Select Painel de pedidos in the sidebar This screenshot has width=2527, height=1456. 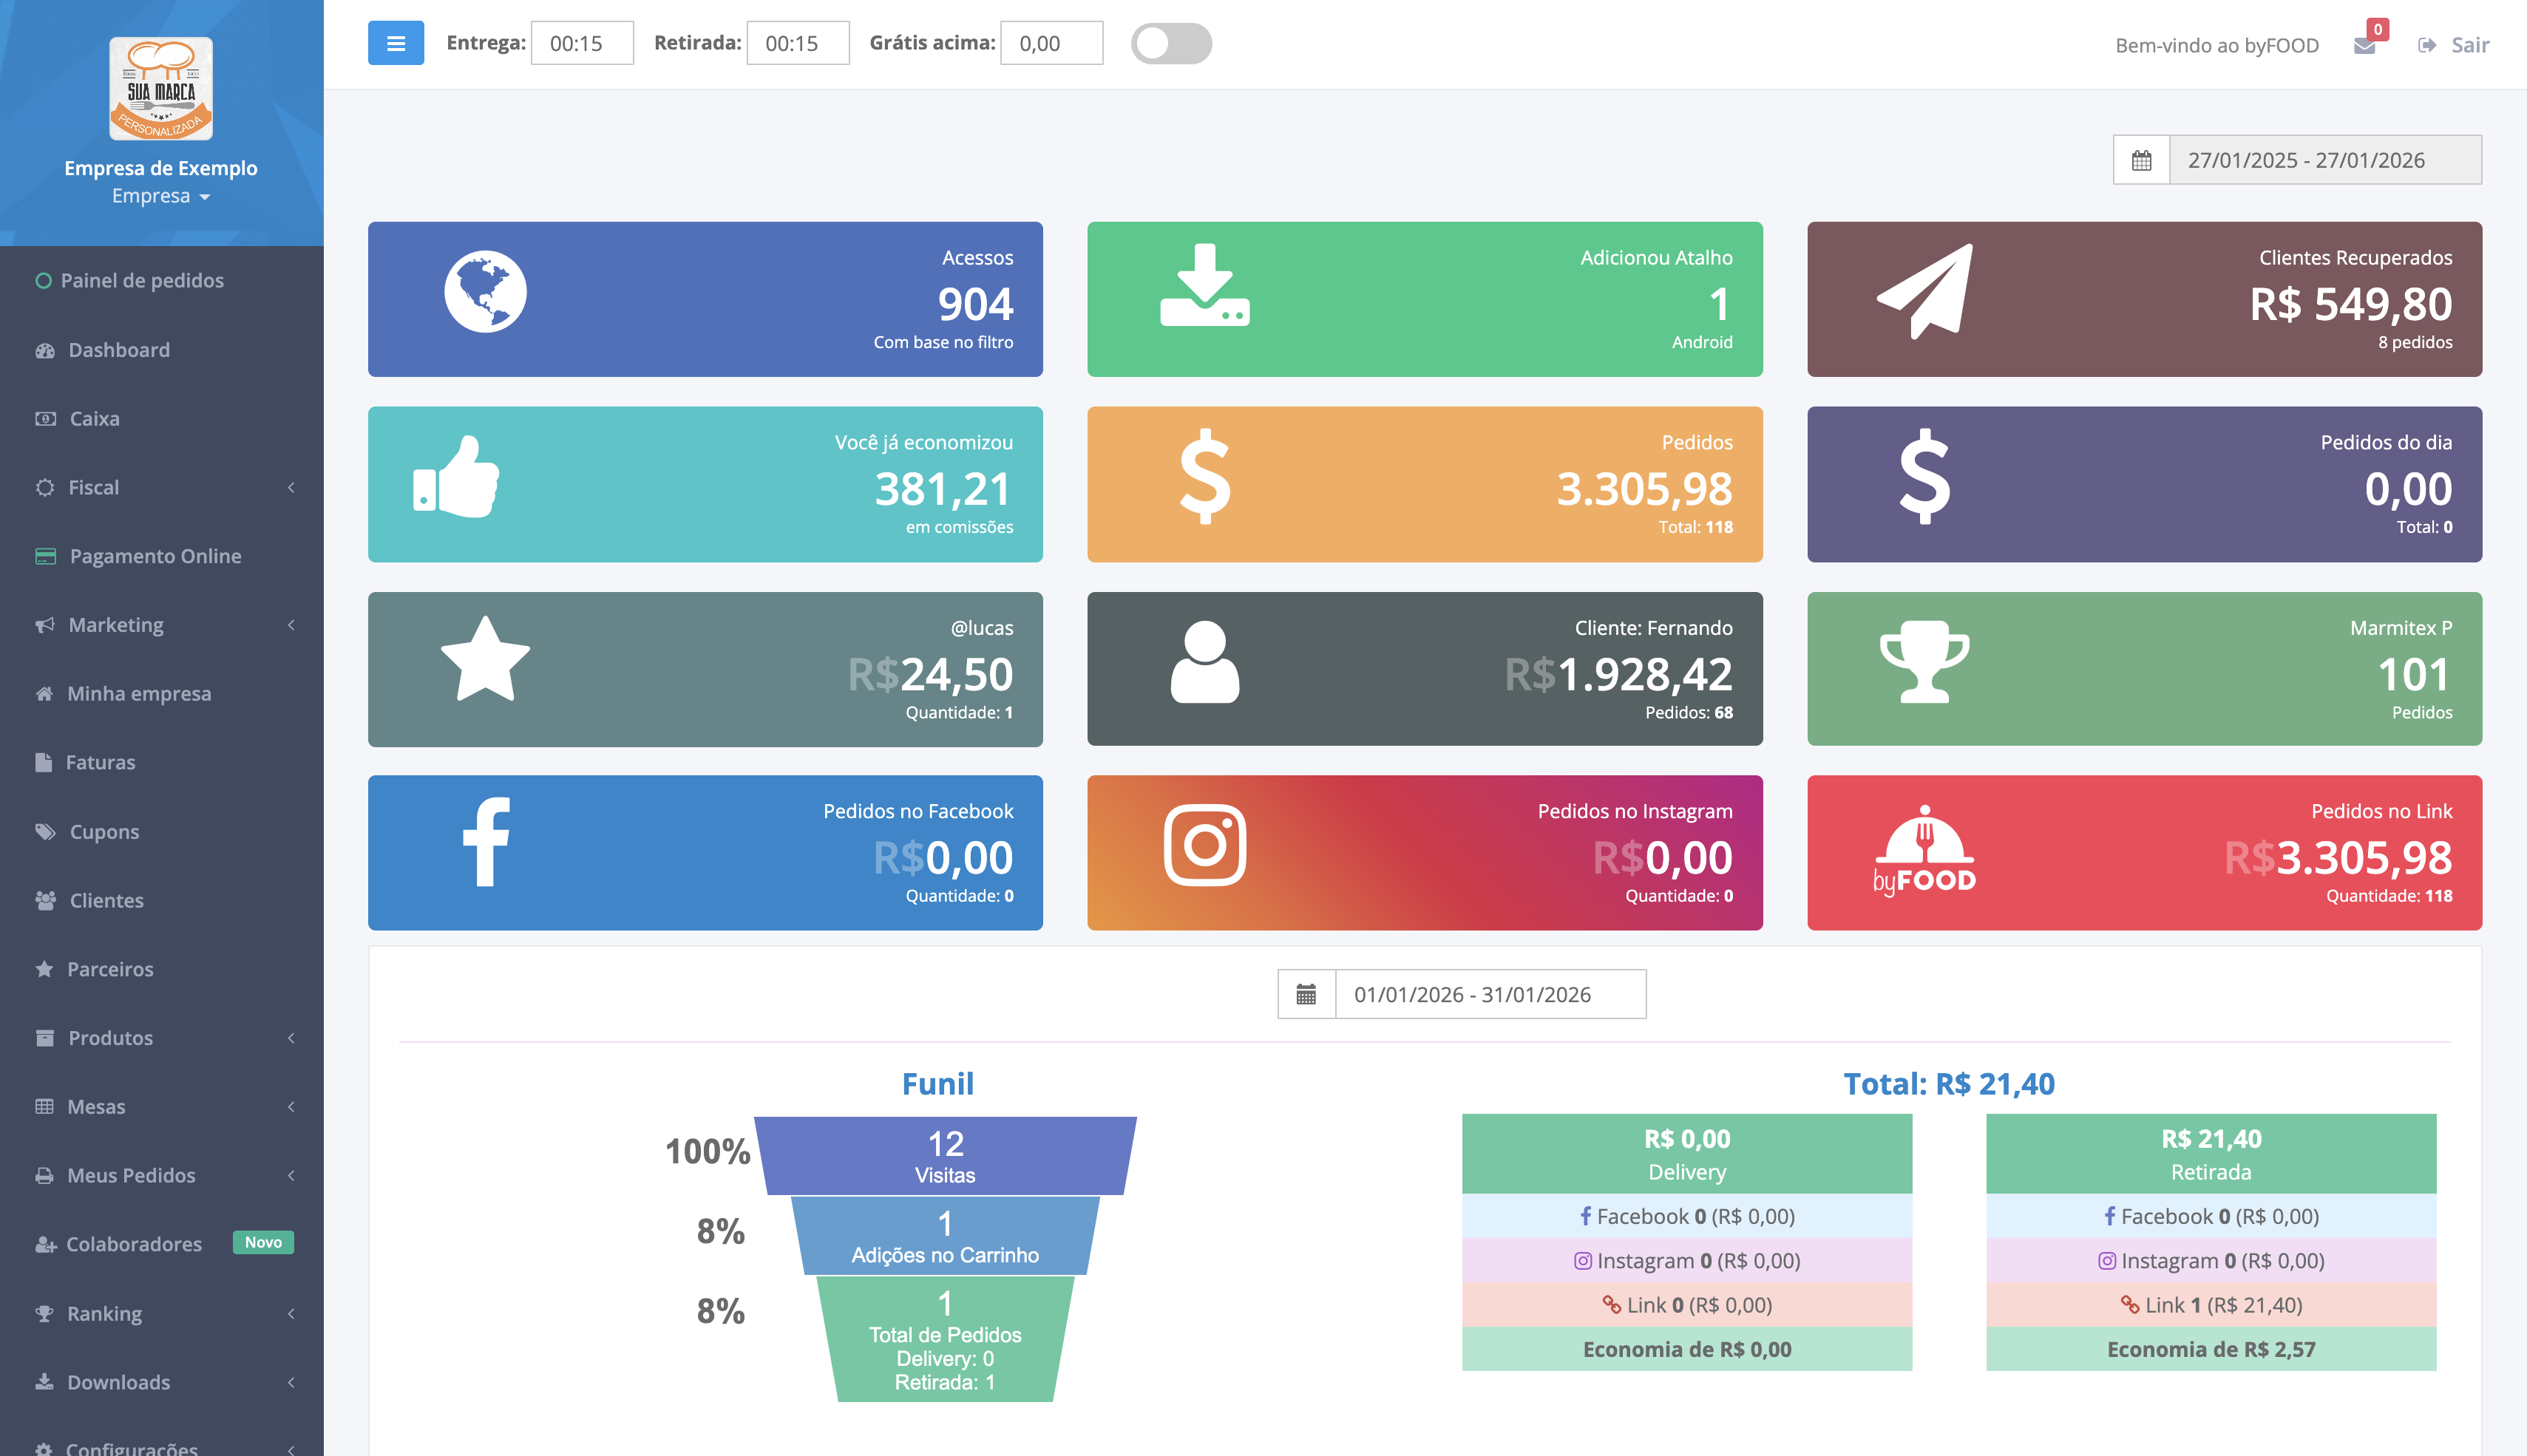coord(144,280)
